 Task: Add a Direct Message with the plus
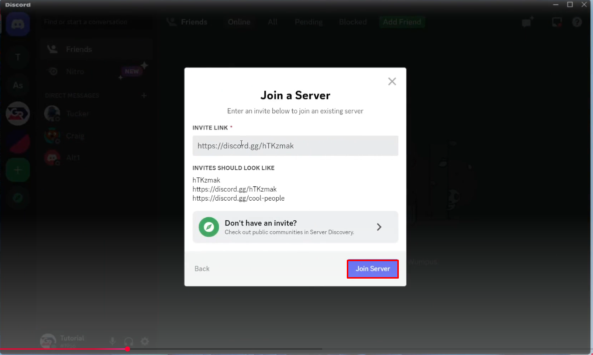[144, 95]
